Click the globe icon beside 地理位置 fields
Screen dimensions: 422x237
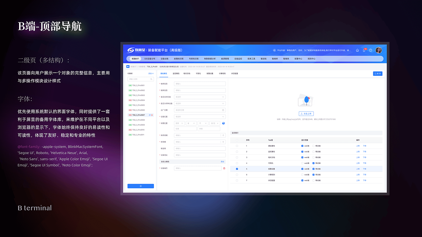[x=224, y=123]
